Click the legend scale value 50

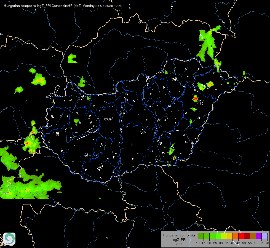click(244, 243)
